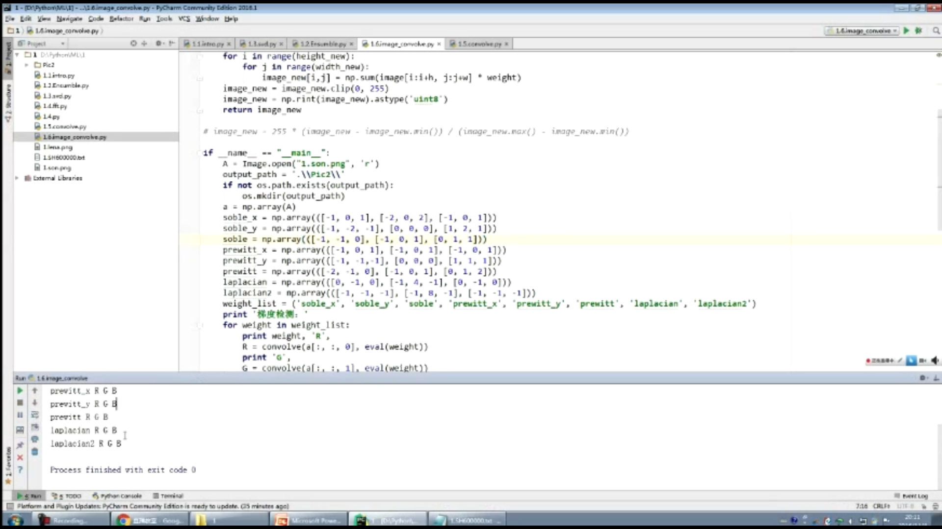Open the TODO tool window
The image size is (942, 529).
[x=66, y=496]
